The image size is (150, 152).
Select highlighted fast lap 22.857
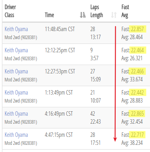[x=138, y=29]
